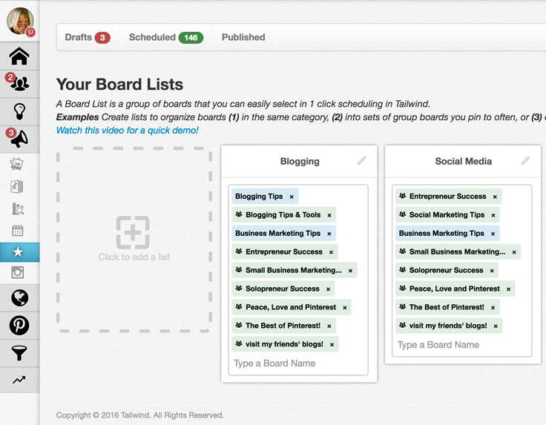The height and width of the screenshot is (425, 546).
Task: Switch to the Drafts tab
Action: [x=88, y=37]
